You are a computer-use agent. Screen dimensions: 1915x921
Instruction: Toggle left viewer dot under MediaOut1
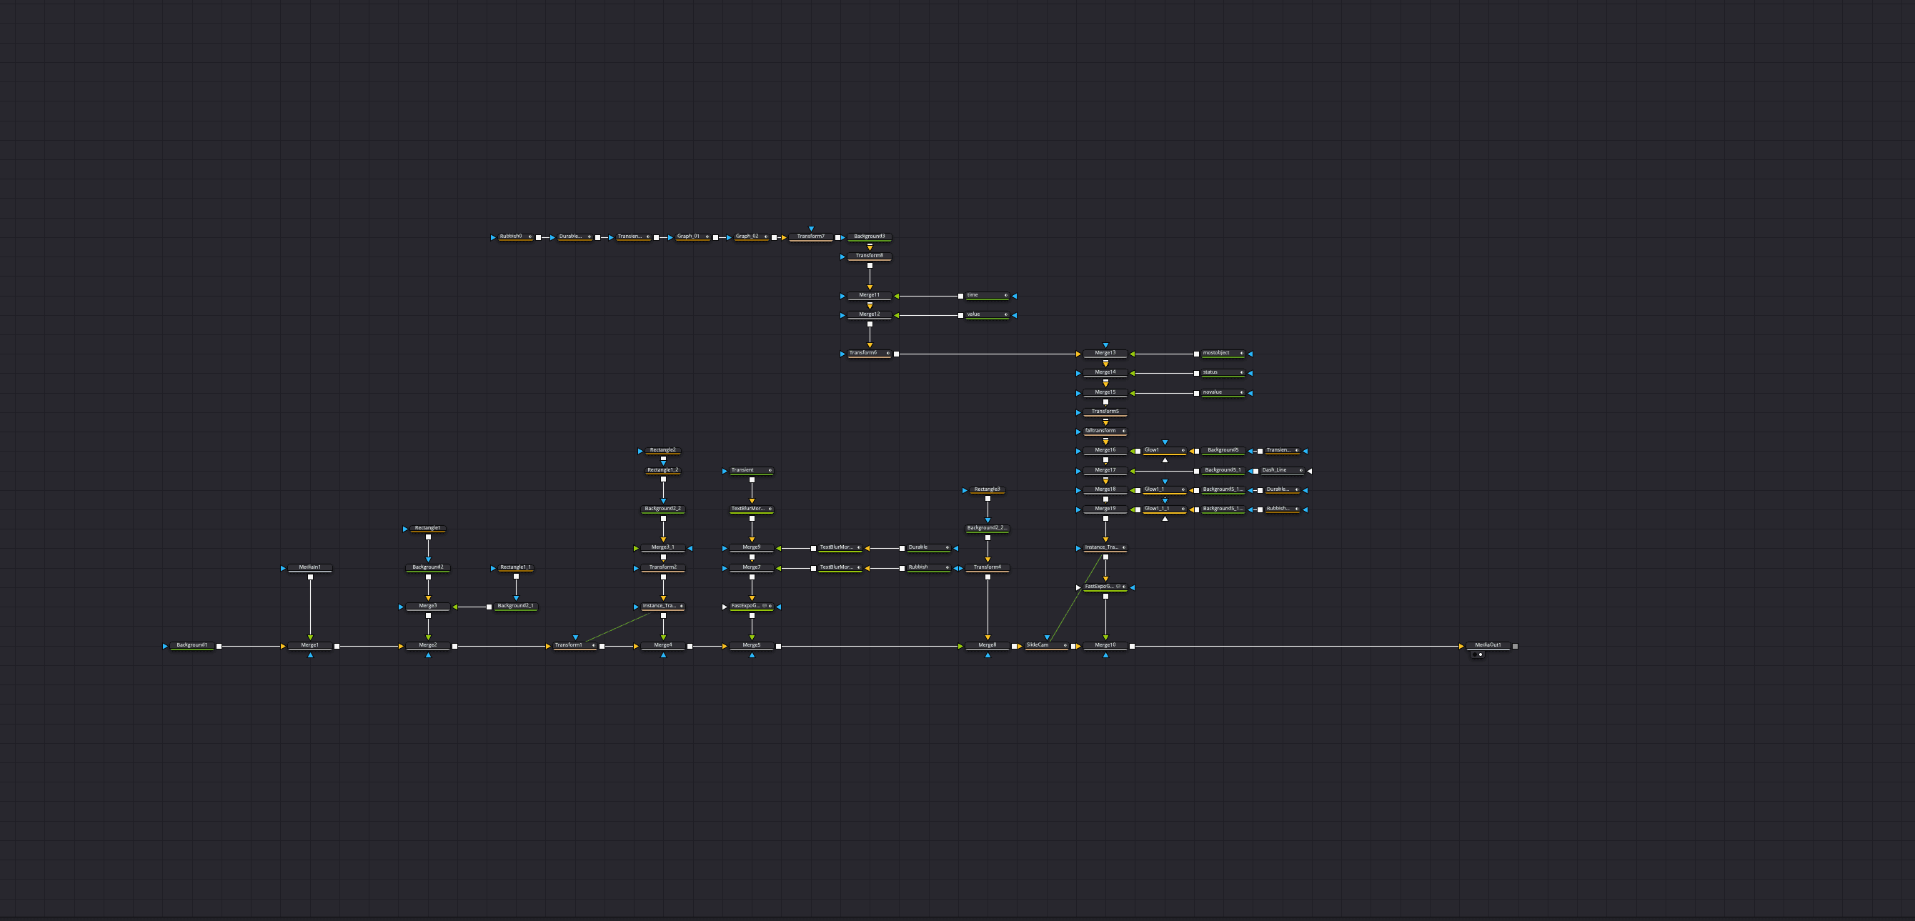pyautogui.click(x=1475, y=655)
